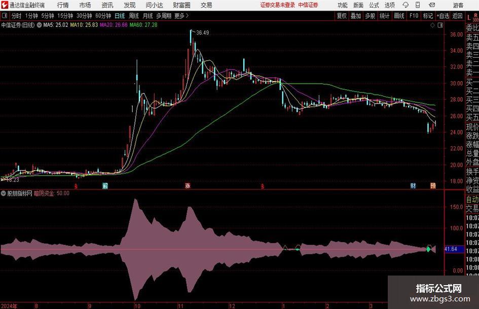Open the mobile phone icon

coord(418,5)
